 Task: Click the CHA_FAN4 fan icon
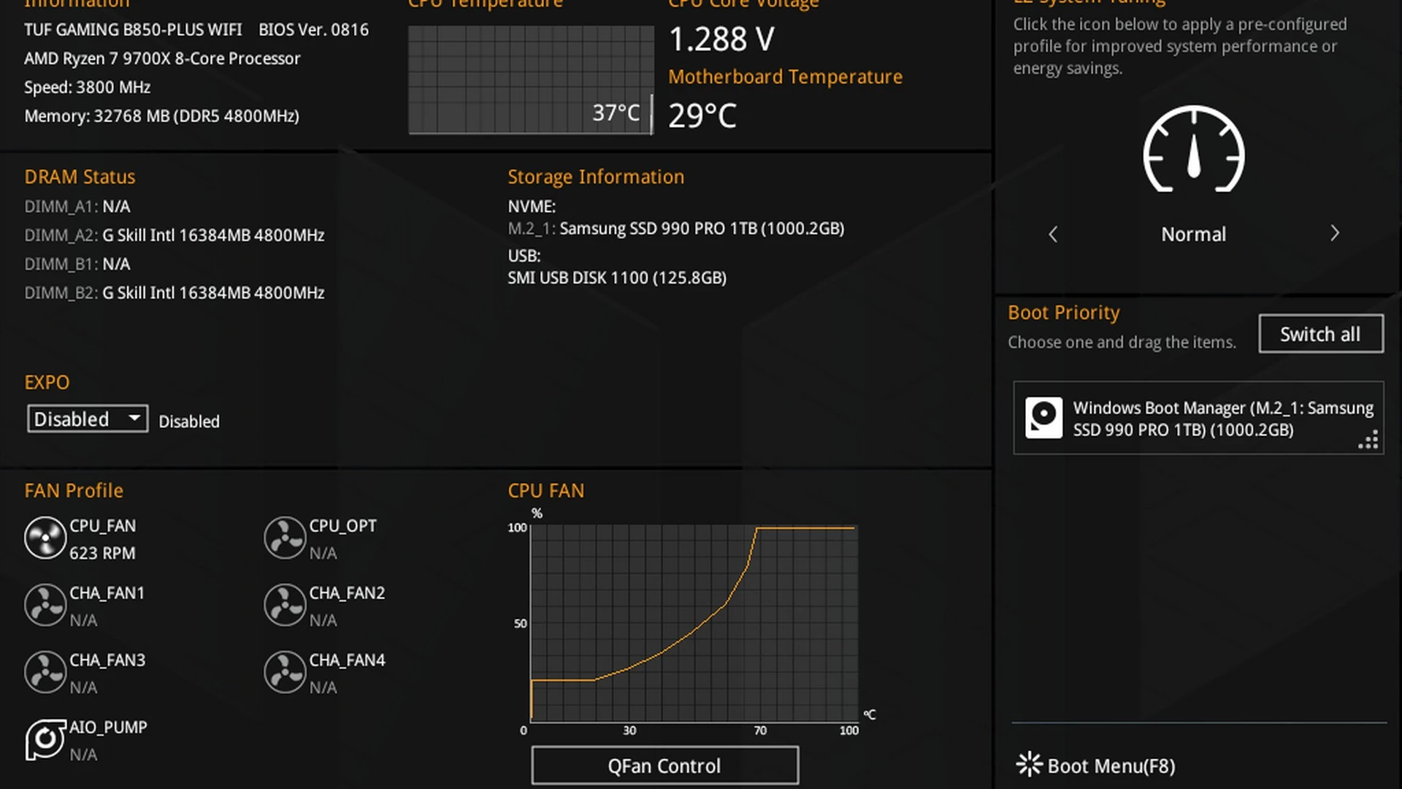[x=285, y=673]
